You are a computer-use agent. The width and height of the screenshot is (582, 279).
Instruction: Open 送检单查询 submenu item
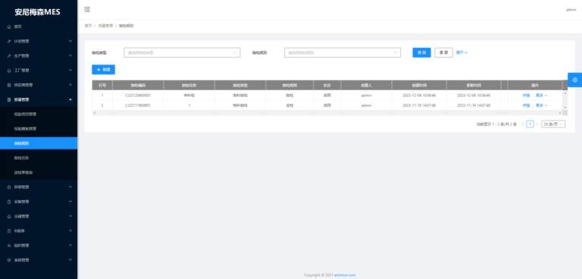tap(39, 172)
